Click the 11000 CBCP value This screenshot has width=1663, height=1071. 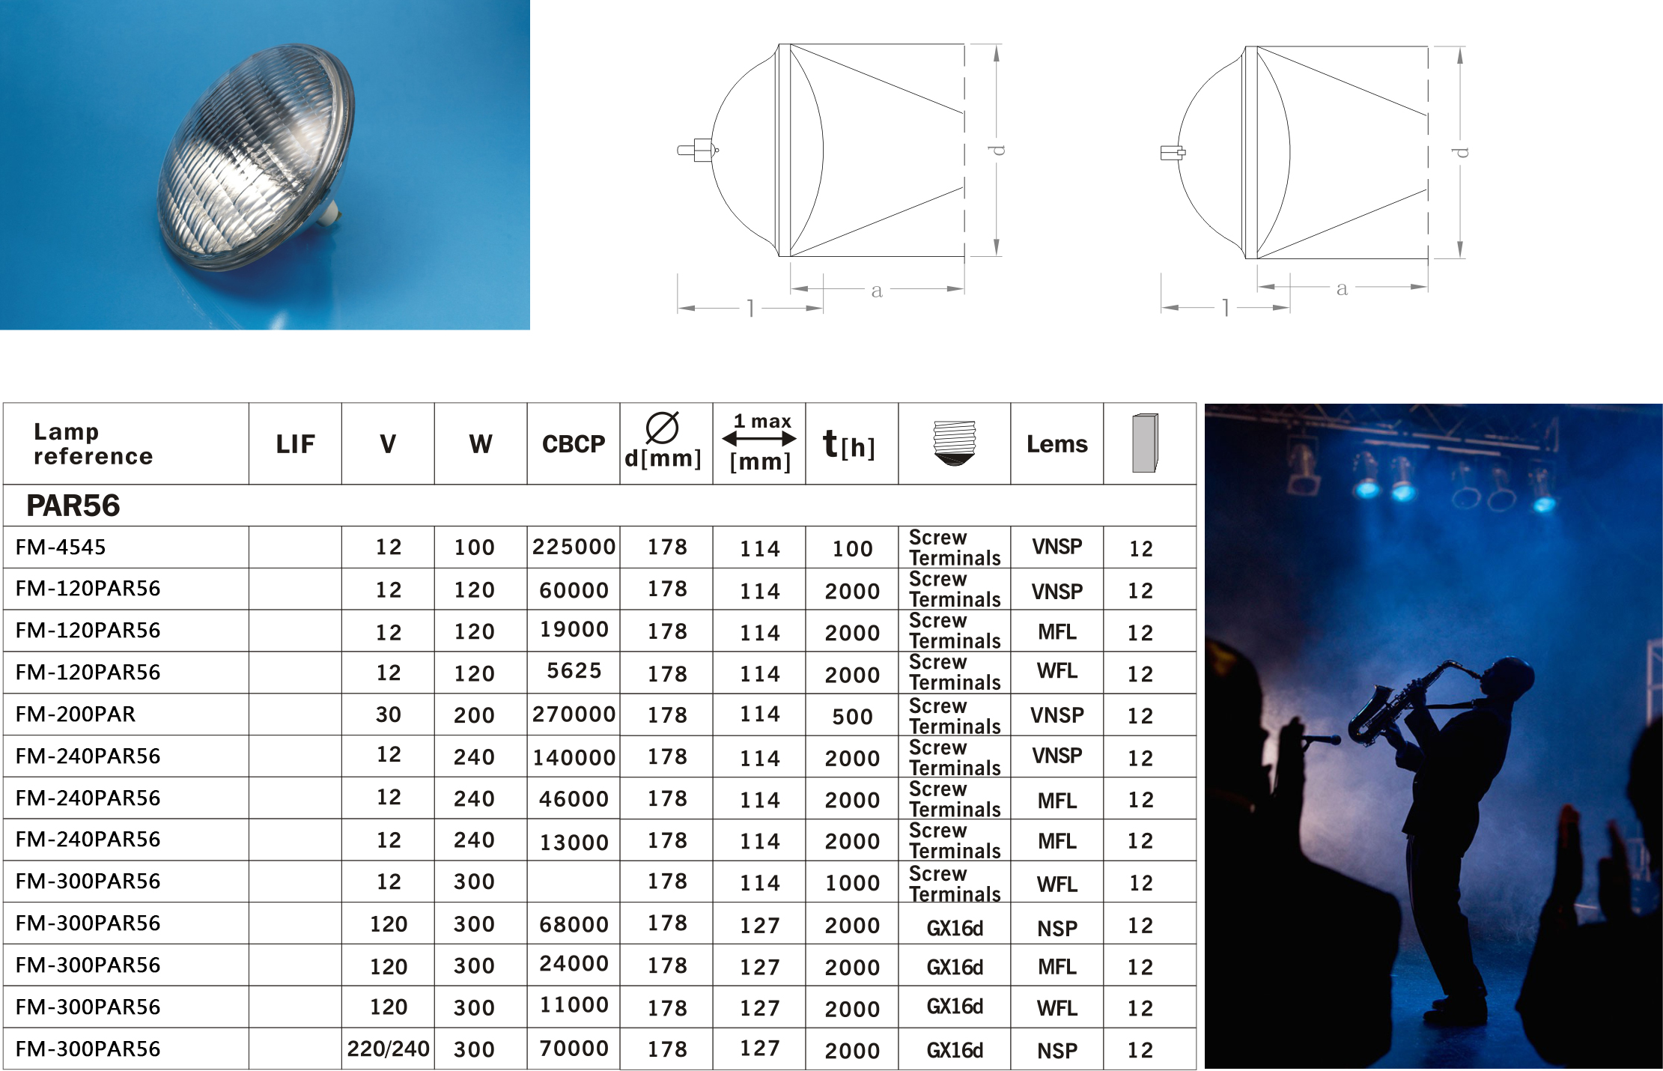click(574, 1004)
